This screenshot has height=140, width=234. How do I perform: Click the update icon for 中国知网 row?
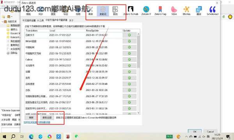point(129,47)
